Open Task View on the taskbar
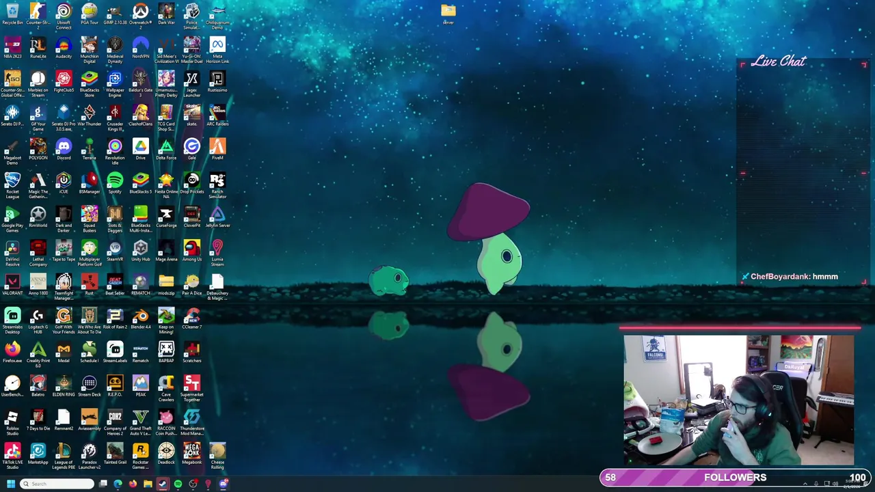Screen dimensions: 875x492 pos(103,484)
